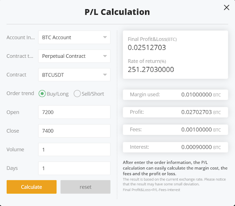Close the P/L Calculation dialog
The height and width of the screenshot is (206, 235).
pyautogui.click(x=226, y=7)
